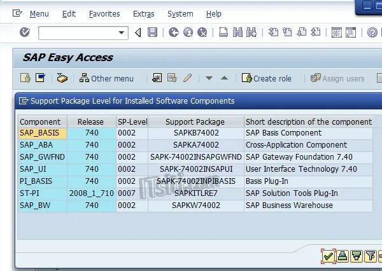The width and height of the screenshot is (382, 271).
Task: Click the SAP menu icon
Action: [41, 78]
